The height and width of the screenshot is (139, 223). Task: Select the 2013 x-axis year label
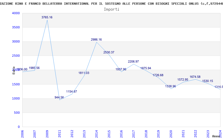click(84, 134)
